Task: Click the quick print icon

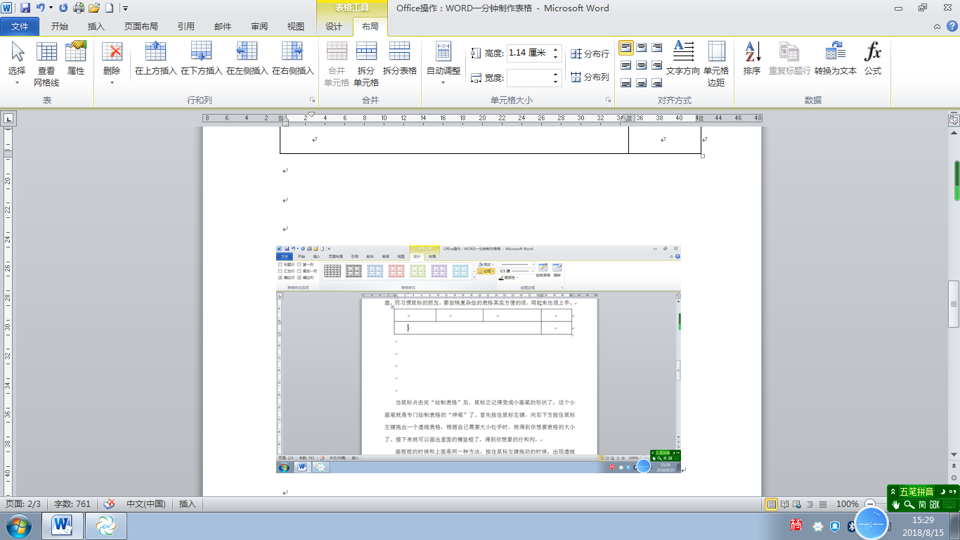Action: [x=79, y=8]
